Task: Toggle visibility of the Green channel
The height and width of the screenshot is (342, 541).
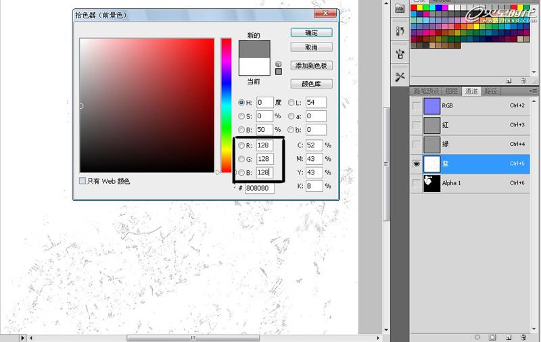Action: 417,145
